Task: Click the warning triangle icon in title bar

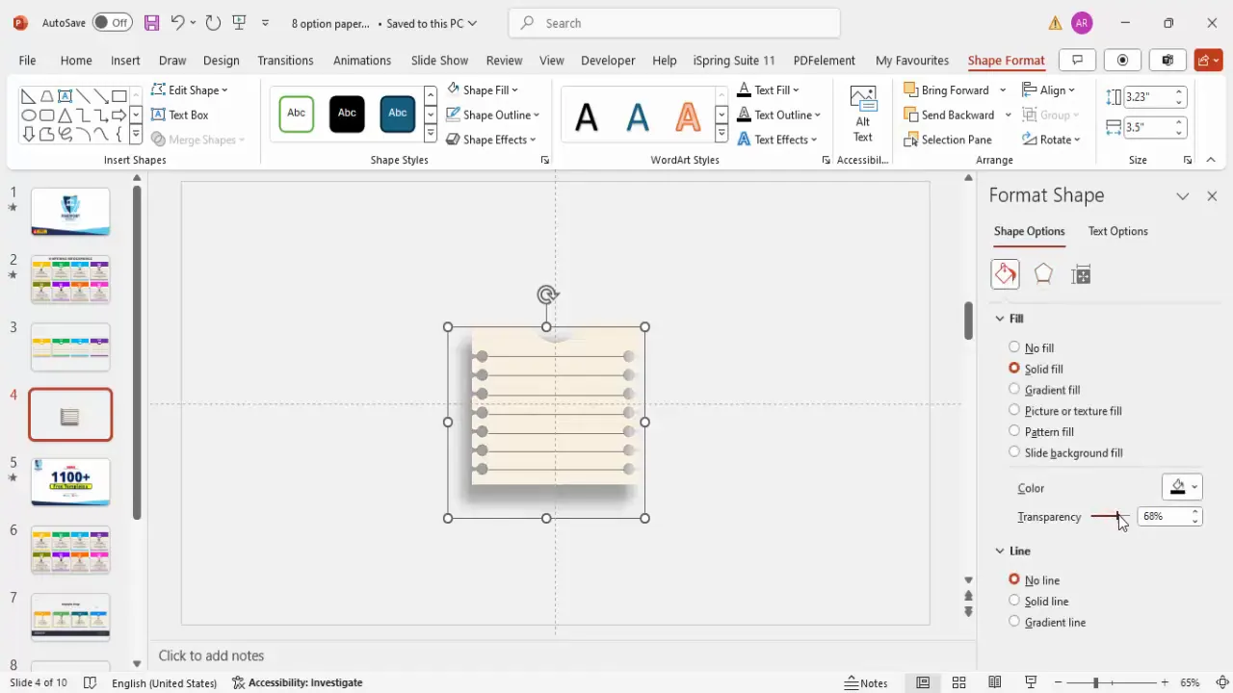Action: click(x=1056, y=23)
